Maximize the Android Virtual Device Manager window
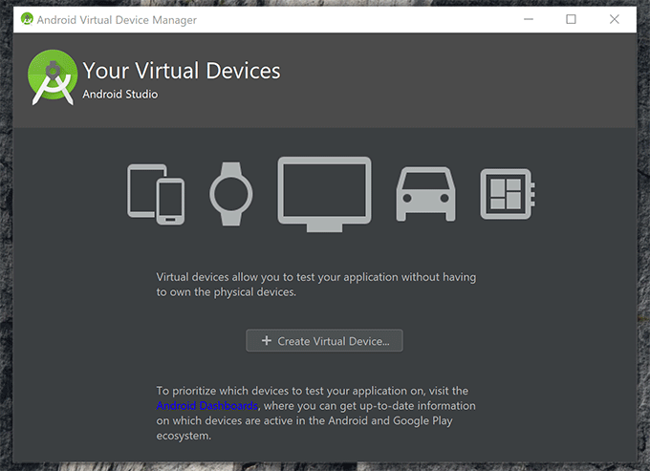 tap(571, 19)
